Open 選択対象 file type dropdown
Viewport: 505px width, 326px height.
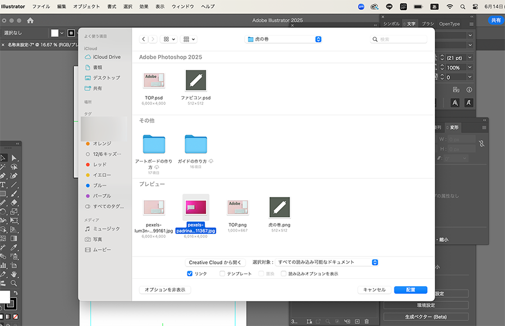tap(327, 262)
